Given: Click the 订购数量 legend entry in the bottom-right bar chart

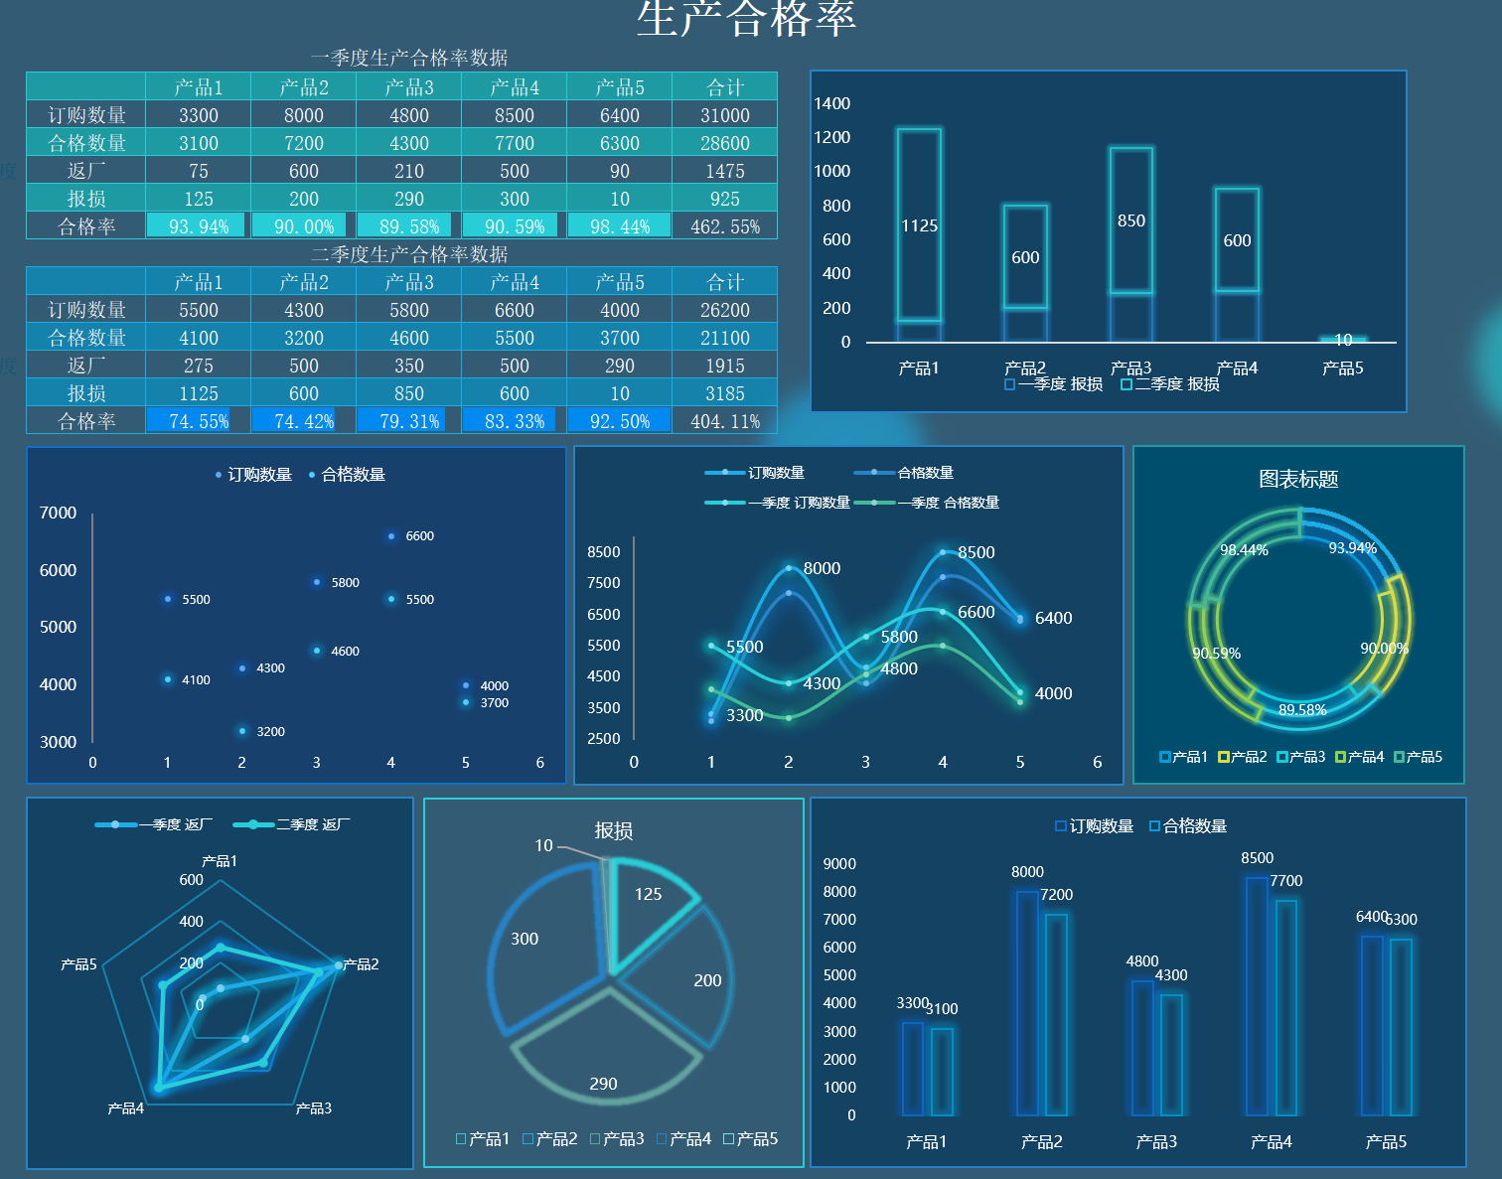Looking at the screenshot, I should [1094, 826].
